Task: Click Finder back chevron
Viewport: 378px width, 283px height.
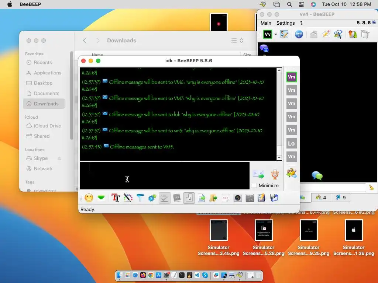Action: (85, 41)
